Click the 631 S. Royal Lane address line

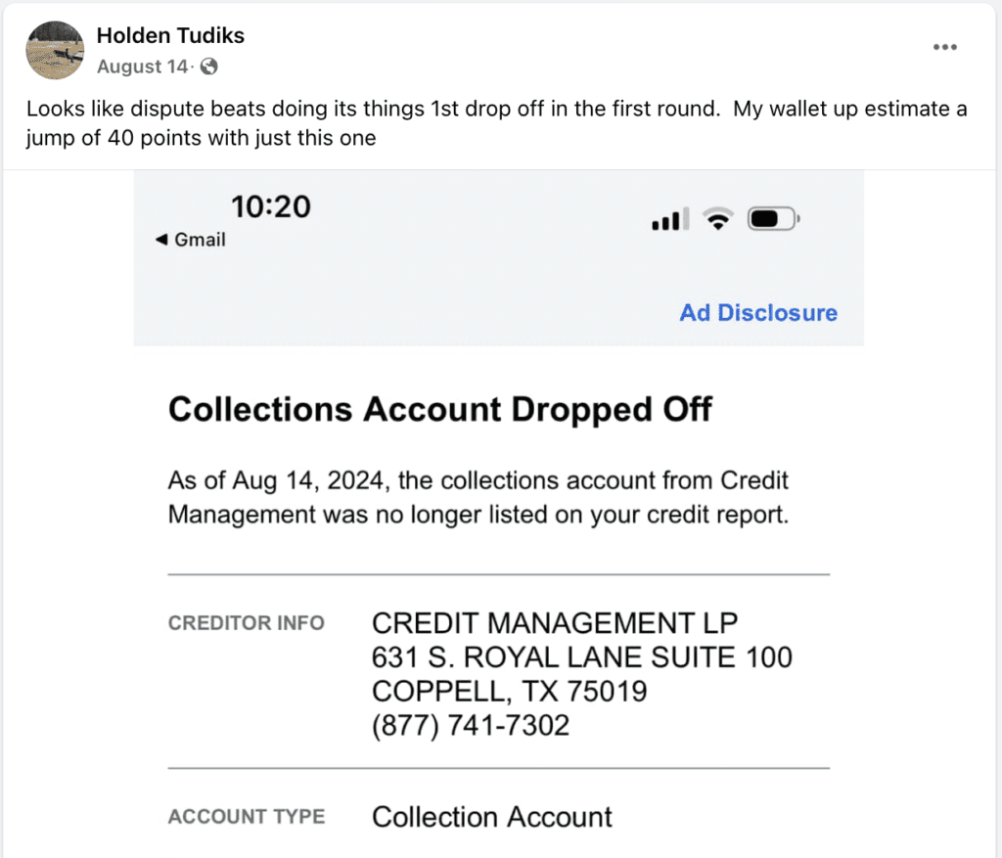coord(581,657)
